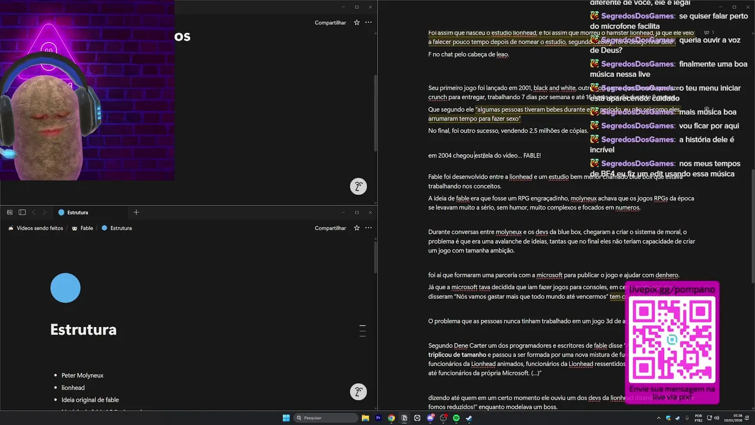This screenshot has height=425, width=755.
Task: Click the Estrutura page title
Action: click(83, 329)
